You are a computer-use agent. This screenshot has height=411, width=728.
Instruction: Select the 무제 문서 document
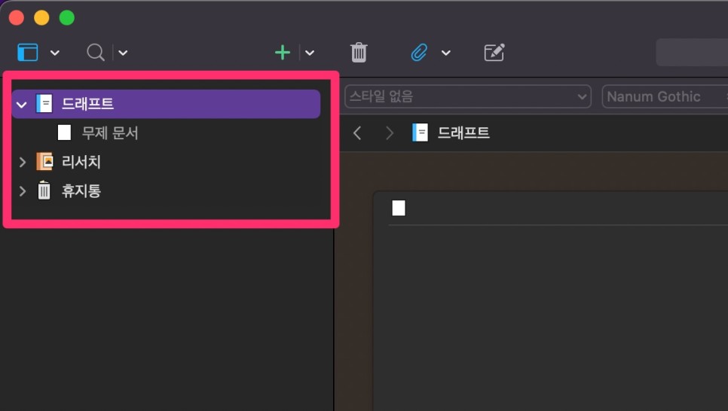[110, 133]
